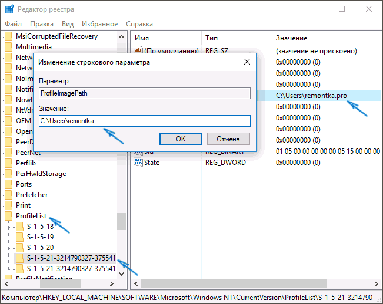Click the C:\Users\remontka.pro value cell
383x304 pixels.
[311, 96]
